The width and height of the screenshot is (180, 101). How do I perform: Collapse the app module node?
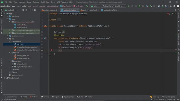(5, 13)
